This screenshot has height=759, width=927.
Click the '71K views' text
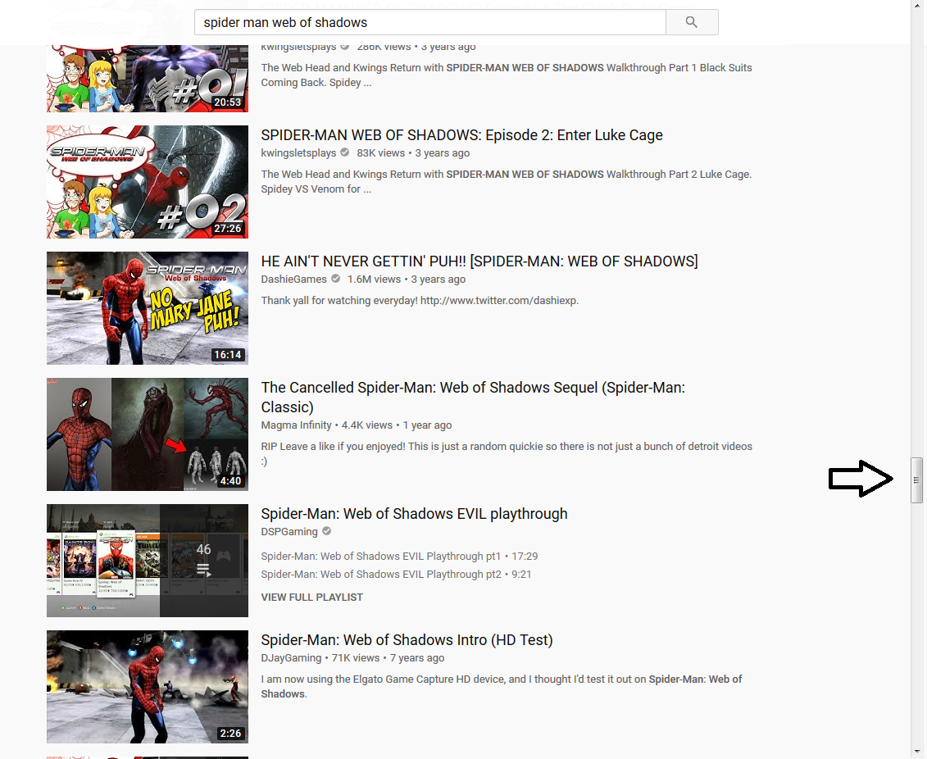(356, 658)
